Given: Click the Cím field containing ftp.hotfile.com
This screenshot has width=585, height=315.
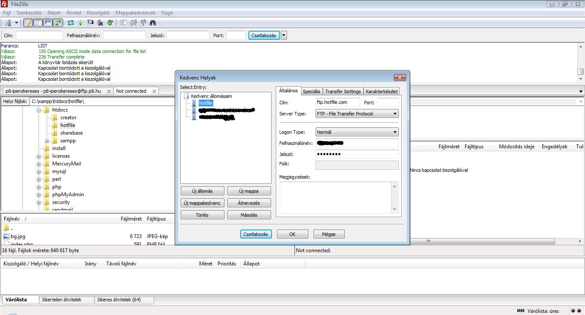Looking at the screenshot, I should [x=338, y=102].
